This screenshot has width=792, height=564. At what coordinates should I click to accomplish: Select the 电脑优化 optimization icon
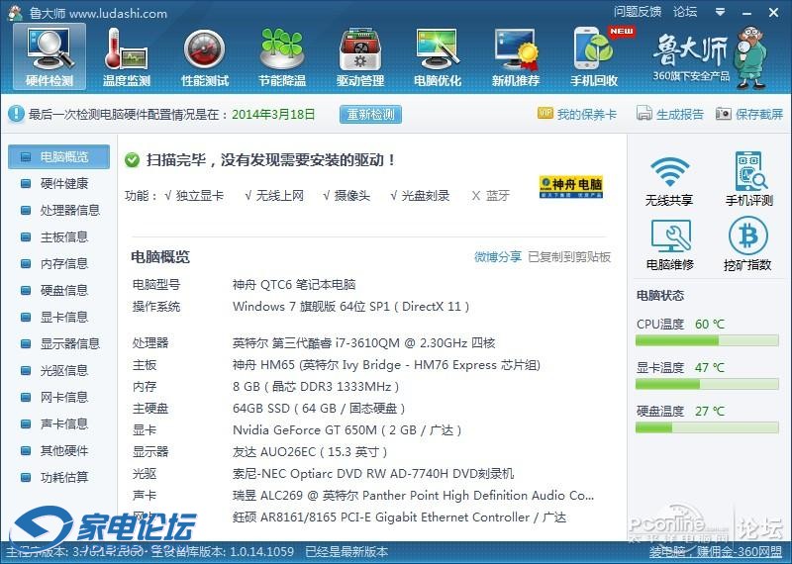pyautogui.click(x=437, y=55)
